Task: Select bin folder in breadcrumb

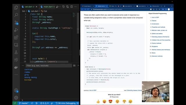Action: click(24, 11)
